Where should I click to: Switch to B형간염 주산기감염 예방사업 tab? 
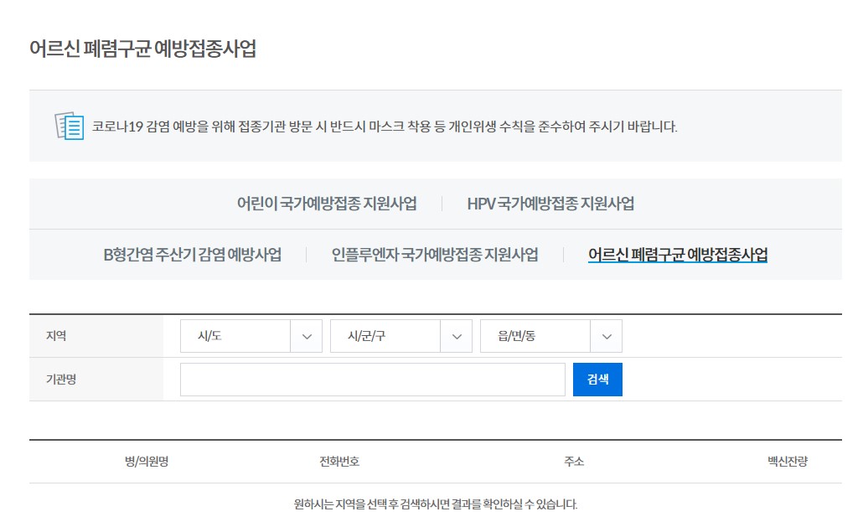[193, 255]
